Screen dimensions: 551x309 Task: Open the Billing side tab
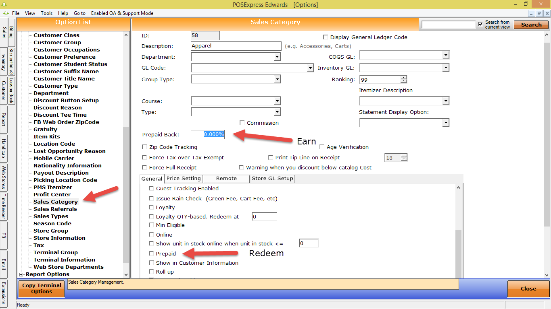coord(11,32)
